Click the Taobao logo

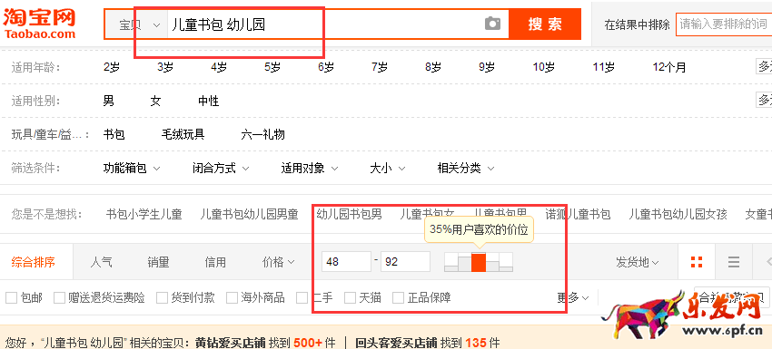(39, 23)
